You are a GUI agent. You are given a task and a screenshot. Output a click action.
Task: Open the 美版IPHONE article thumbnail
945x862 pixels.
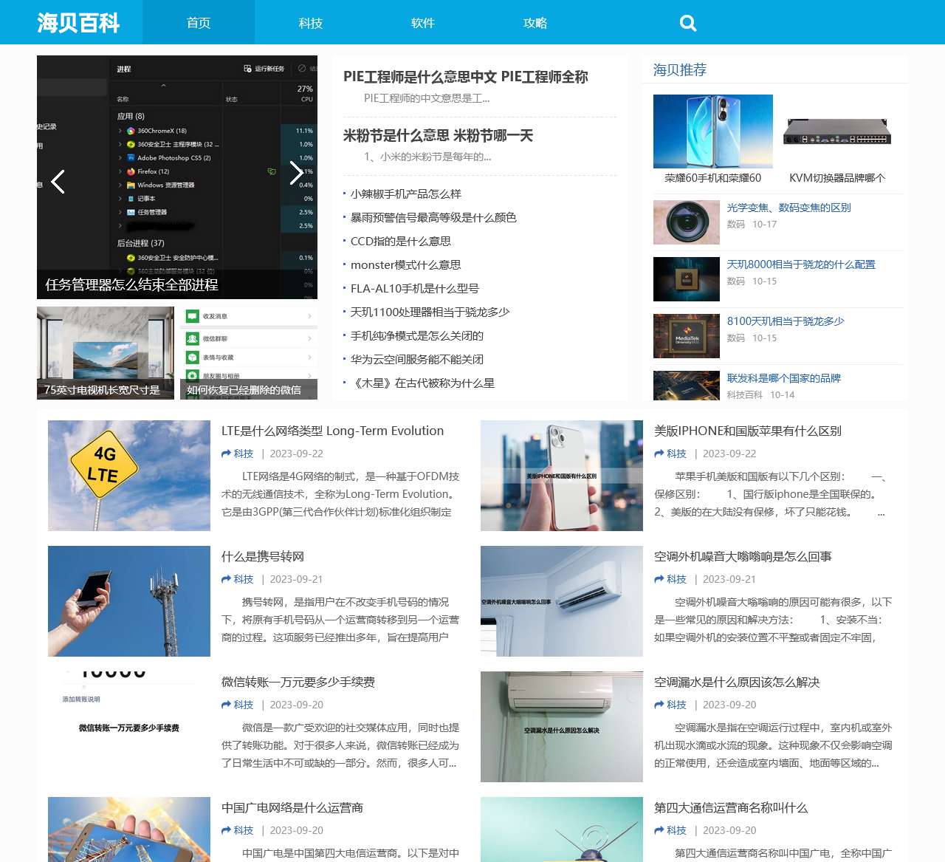[x=562, y=476]
